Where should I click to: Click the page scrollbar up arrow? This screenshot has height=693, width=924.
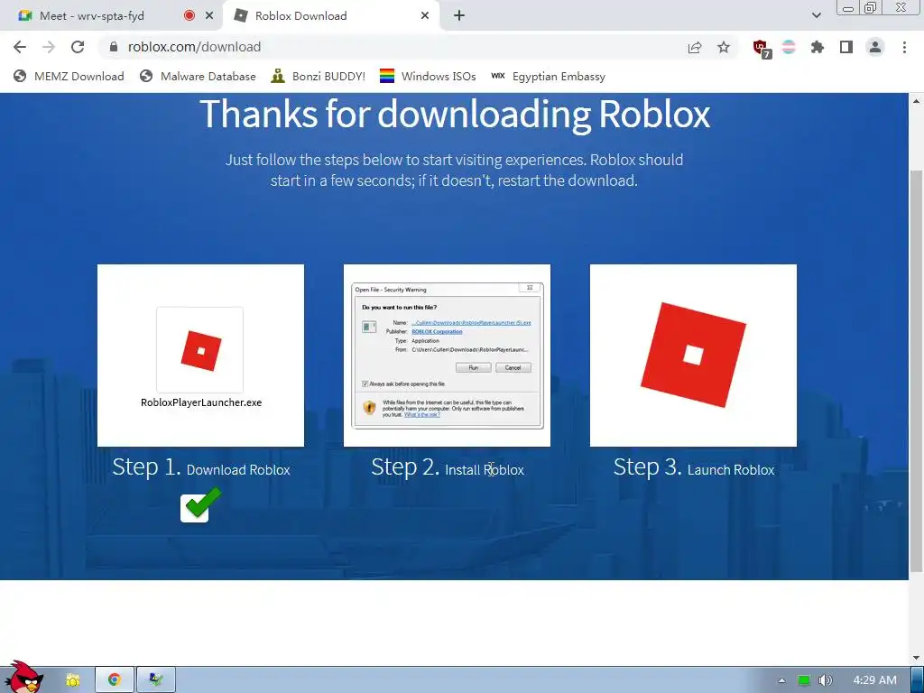pos(917,101)
